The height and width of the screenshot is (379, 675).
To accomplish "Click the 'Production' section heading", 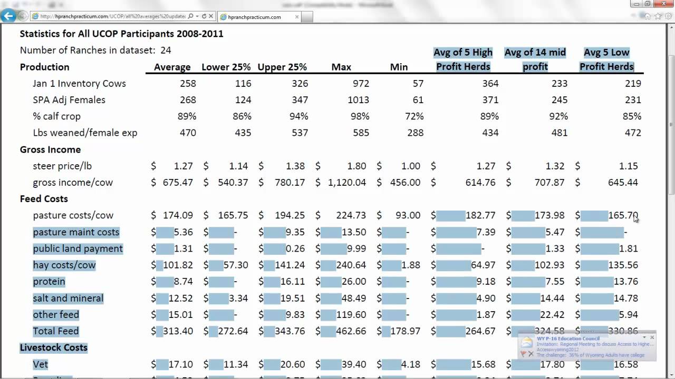I will coord(45,67).
